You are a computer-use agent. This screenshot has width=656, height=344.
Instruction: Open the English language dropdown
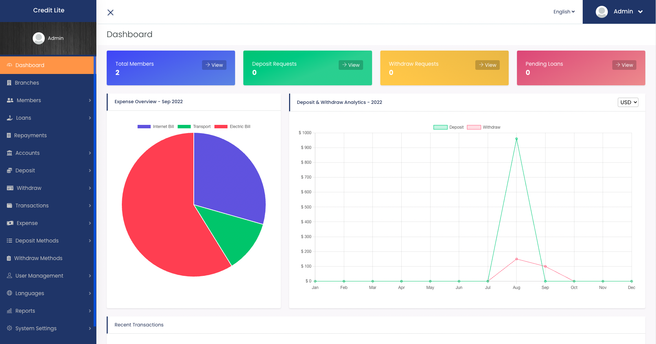pyautogui.click(x=564, y=12)
